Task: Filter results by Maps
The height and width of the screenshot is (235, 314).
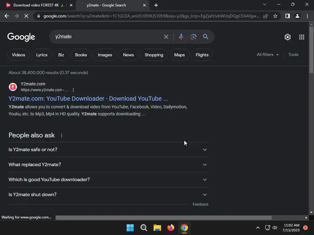Action: pos(179,55)
